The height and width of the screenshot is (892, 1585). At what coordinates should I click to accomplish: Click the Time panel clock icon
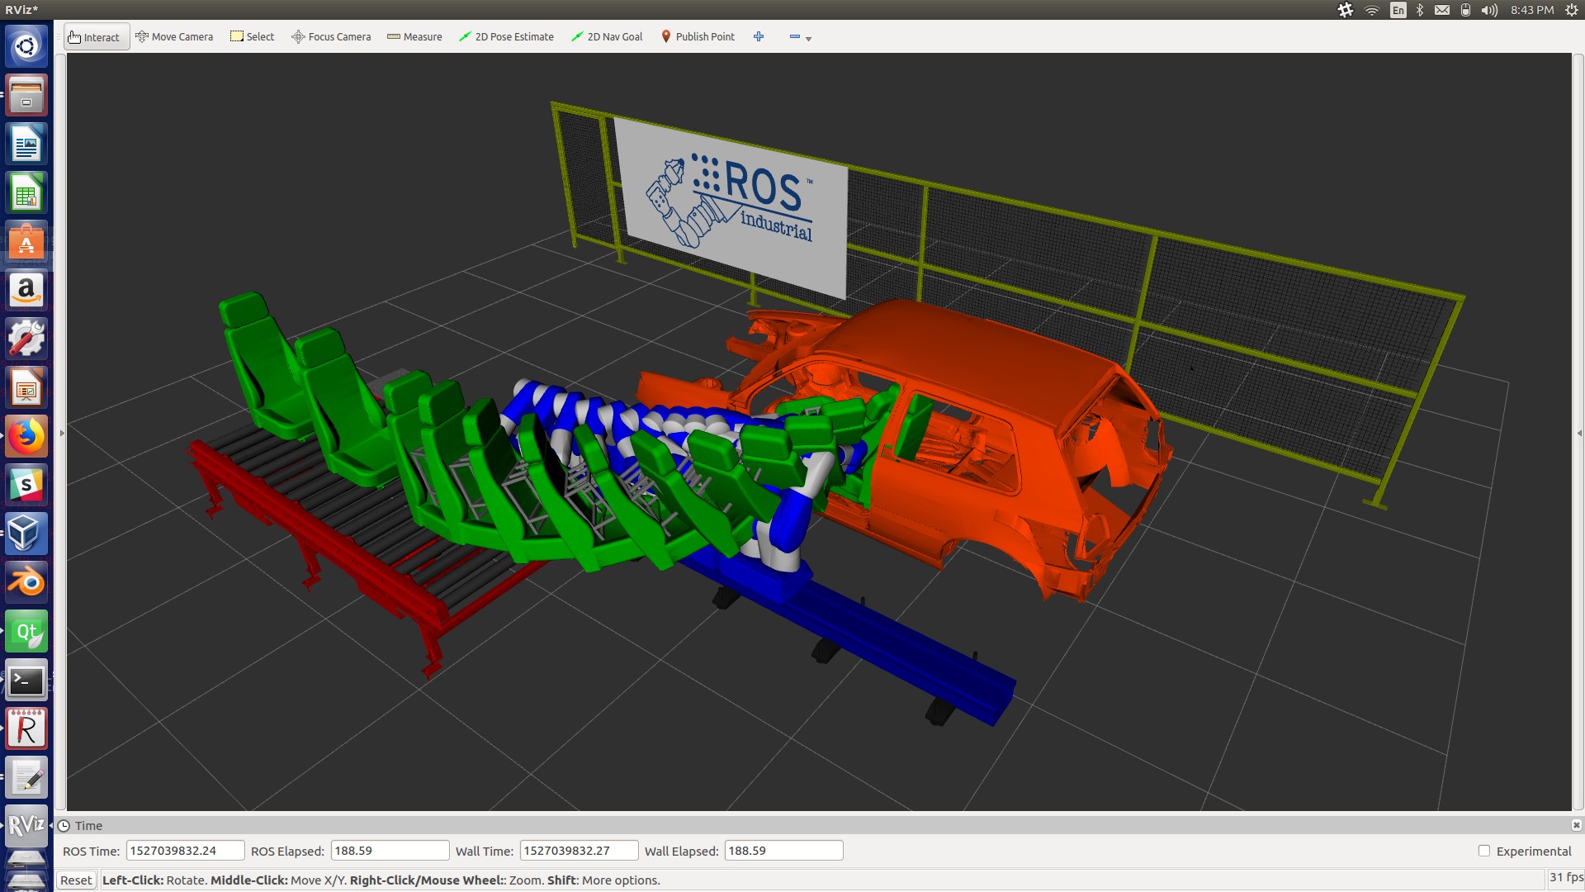64,825
